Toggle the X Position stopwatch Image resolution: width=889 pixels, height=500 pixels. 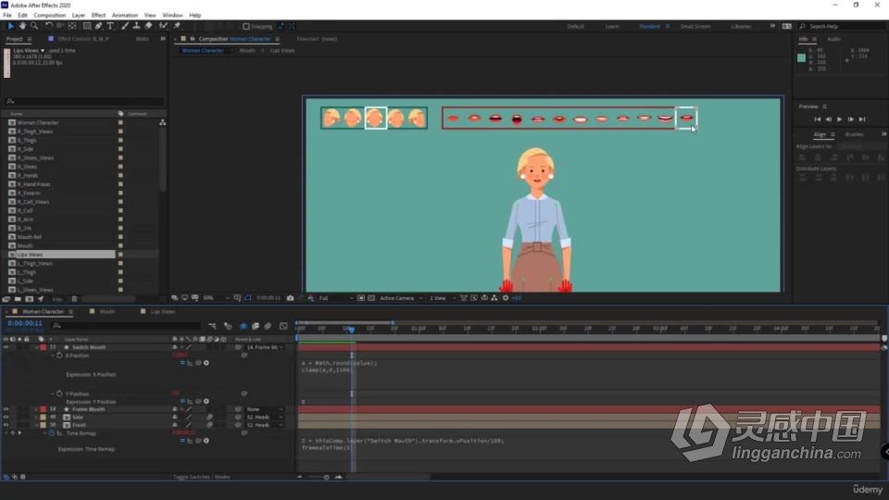(x=59, y=356)
